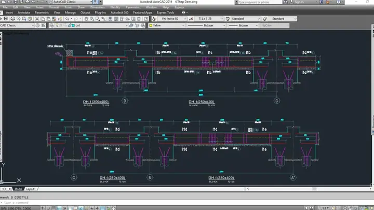Viewport: 374px width, 210px height.
Task: Open the Draw menu
Action: pyautogui.click(x=81, y=7)
